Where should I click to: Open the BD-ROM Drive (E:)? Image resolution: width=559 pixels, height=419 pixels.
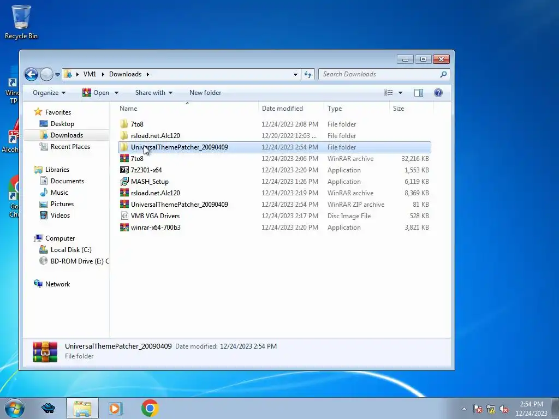coord(79,261)
